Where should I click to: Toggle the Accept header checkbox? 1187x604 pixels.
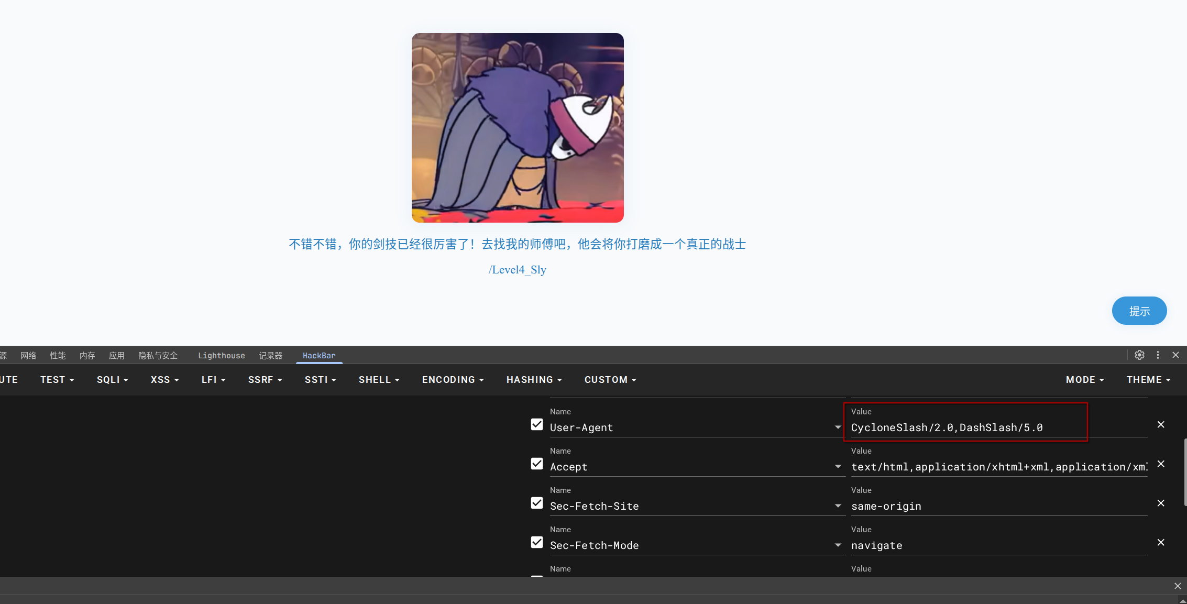[537, 464]
